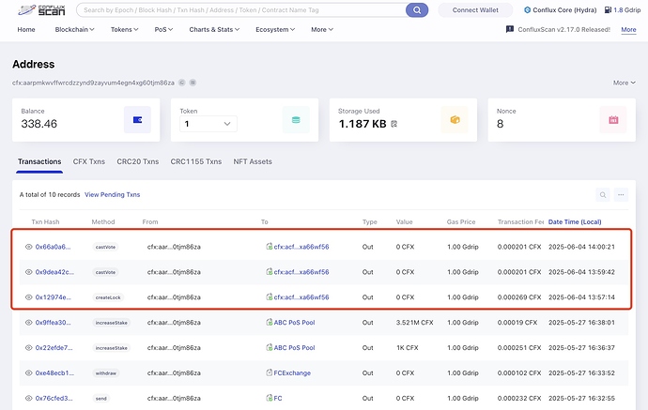
Task: Click the gas pump icon near 1.8 Gdrip
Action: tap(608, 10)
